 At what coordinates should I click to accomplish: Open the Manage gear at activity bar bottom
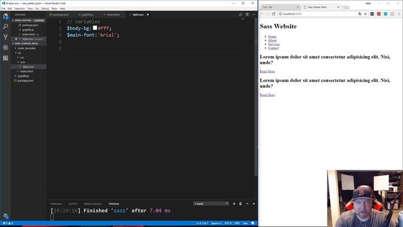coord(6,216)
